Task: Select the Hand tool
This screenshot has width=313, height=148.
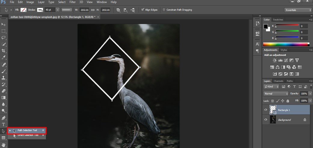Action: click(3, 145)
